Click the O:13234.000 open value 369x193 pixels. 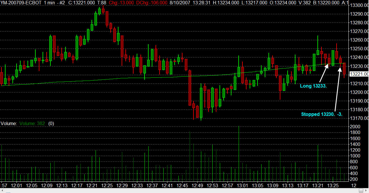click(x=283, y=3)
